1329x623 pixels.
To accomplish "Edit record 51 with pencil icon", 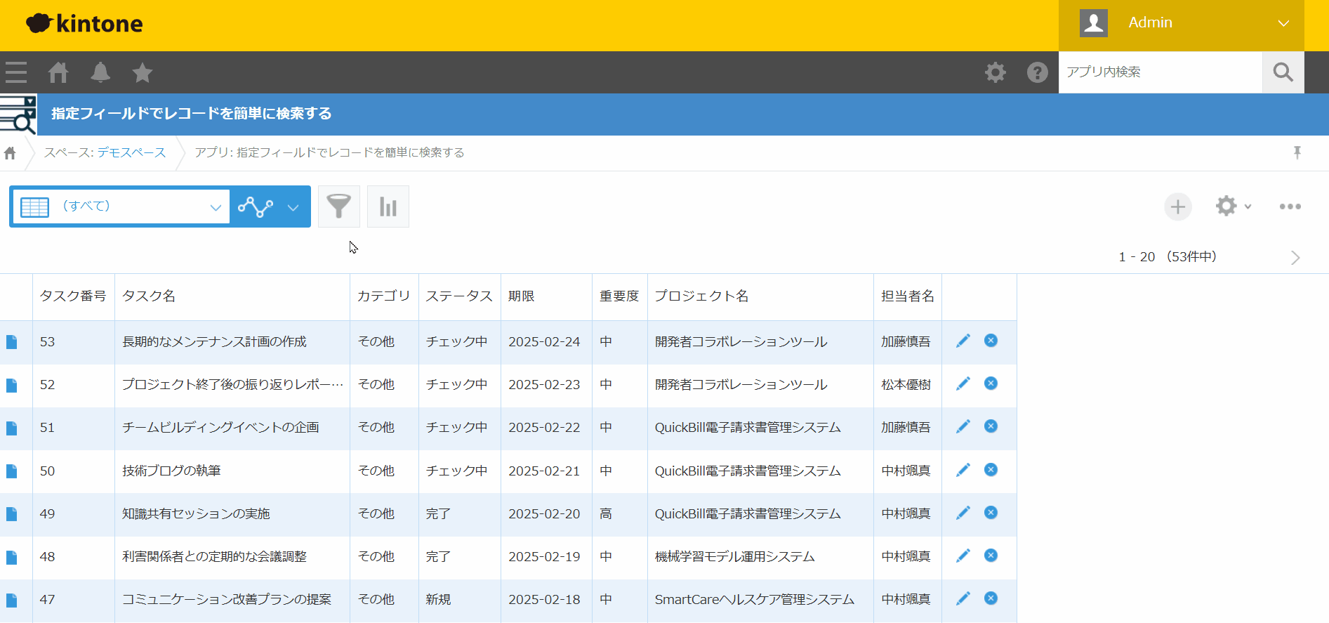I will pos(963,426).
